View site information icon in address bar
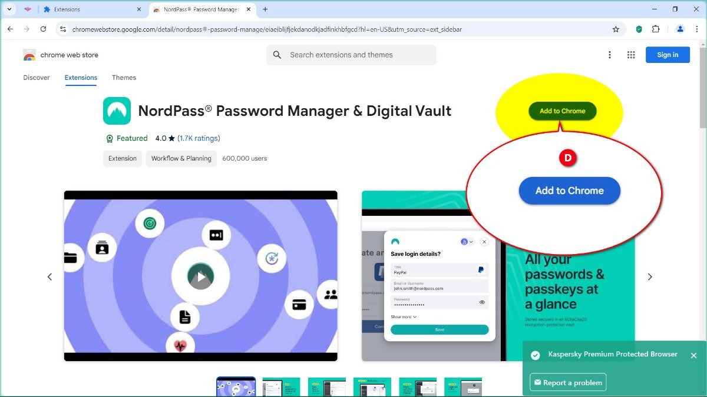Viewport: 707px width, 397px height. tap(62, 29)
